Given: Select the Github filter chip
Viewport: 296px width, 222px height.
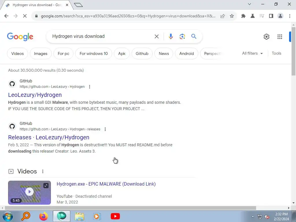Looking at the screenshot, I should 142,53.
